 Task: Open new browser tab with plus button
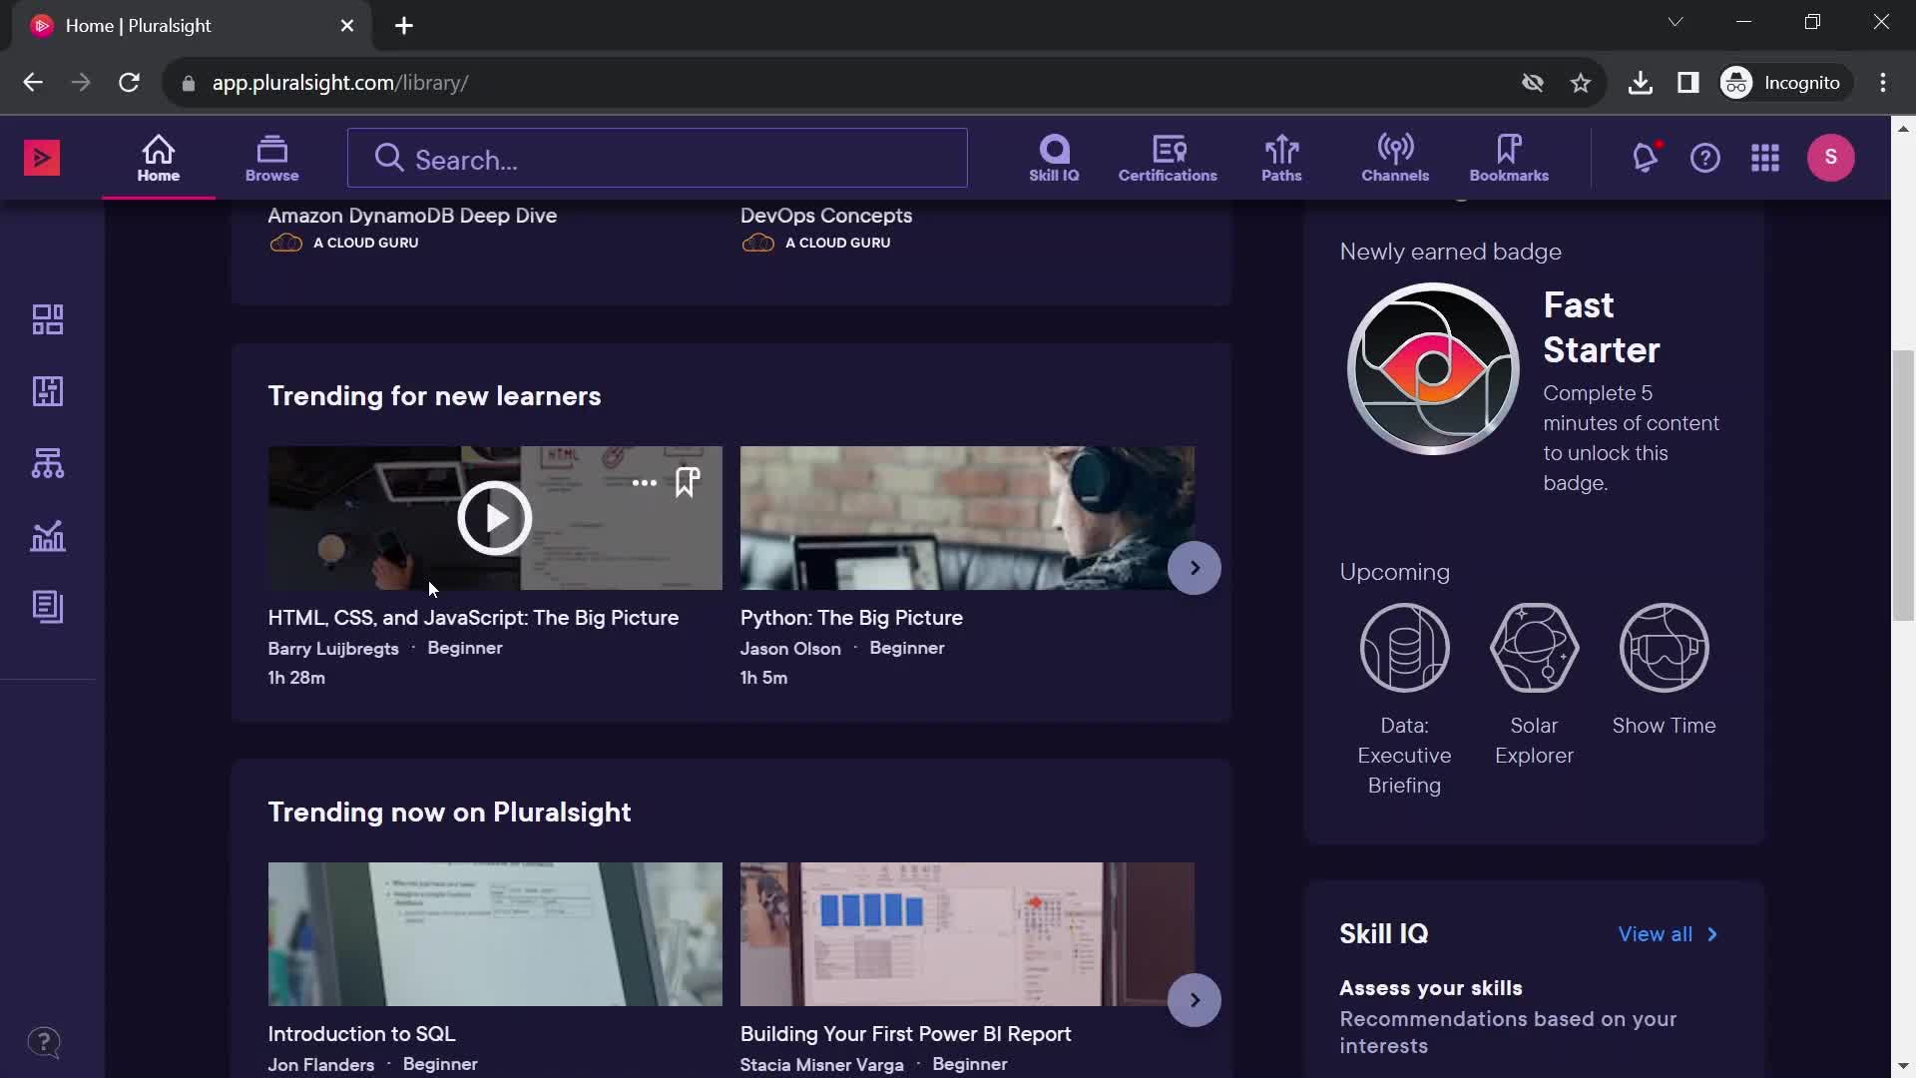[x=404, y=26]
